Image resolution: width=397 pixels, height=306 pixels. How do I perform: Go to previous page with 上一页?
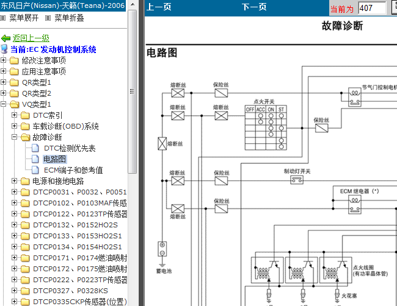point(159,7)
